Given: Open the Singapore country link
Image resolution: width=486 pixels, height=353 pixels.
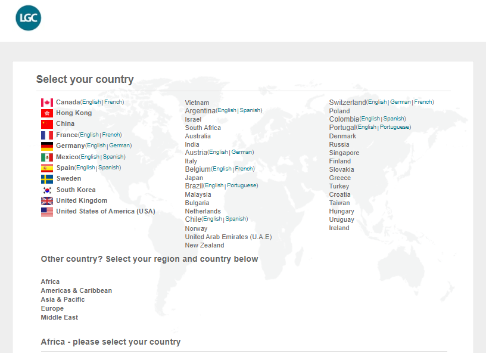Looking at the screenshot, I should click(344, 153).
